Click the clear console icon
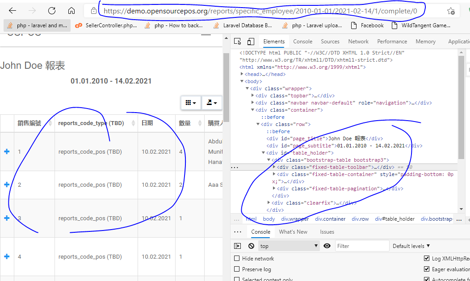The width and height of the screenshot is (470, 281). point(251,246)
